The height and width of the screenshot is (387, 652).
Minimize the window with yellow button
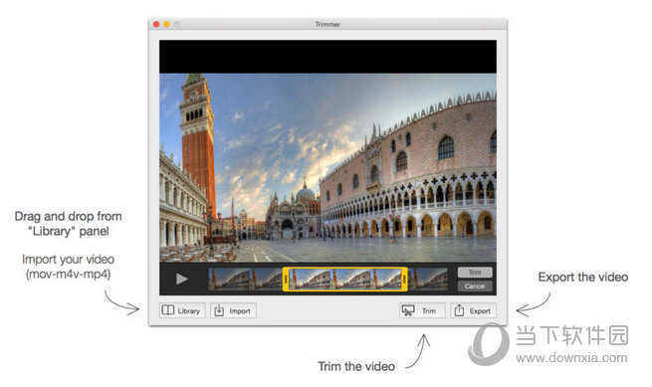coord(166,24)
